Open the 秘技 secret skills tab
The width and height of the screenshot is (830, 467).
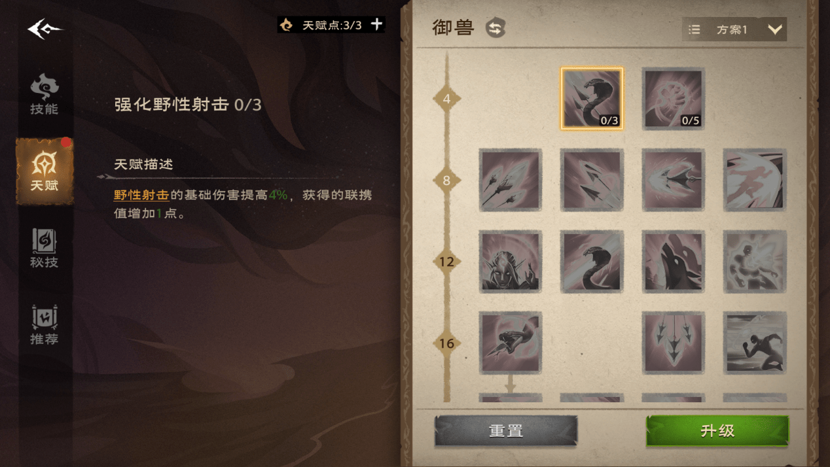tap(45, 249)
